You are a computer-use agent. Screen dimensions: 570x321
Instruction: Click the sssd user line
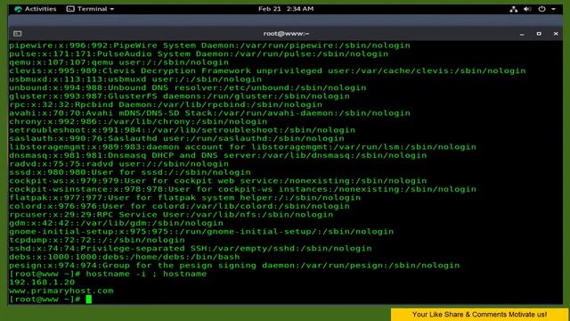(x=130, y=172)
